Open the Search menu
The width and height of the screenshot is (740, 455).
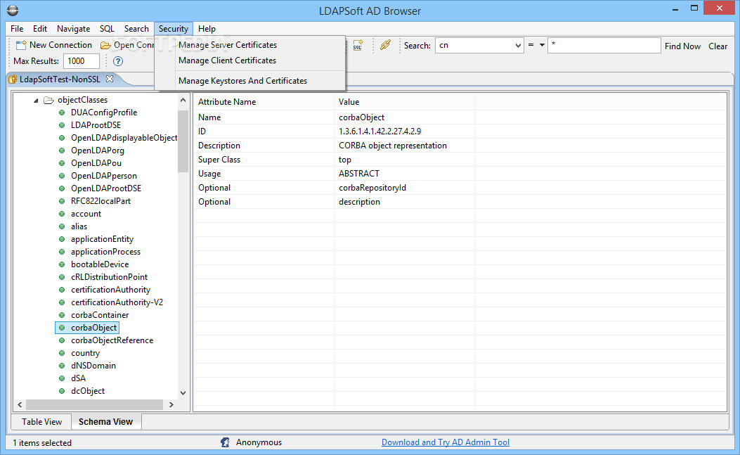[x=136, y=28]
